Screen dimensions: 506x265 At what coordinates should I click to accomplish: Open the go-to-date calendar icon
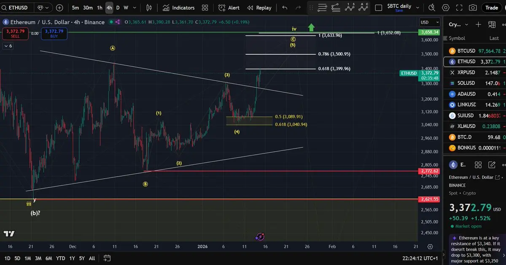tap(107, 258)
